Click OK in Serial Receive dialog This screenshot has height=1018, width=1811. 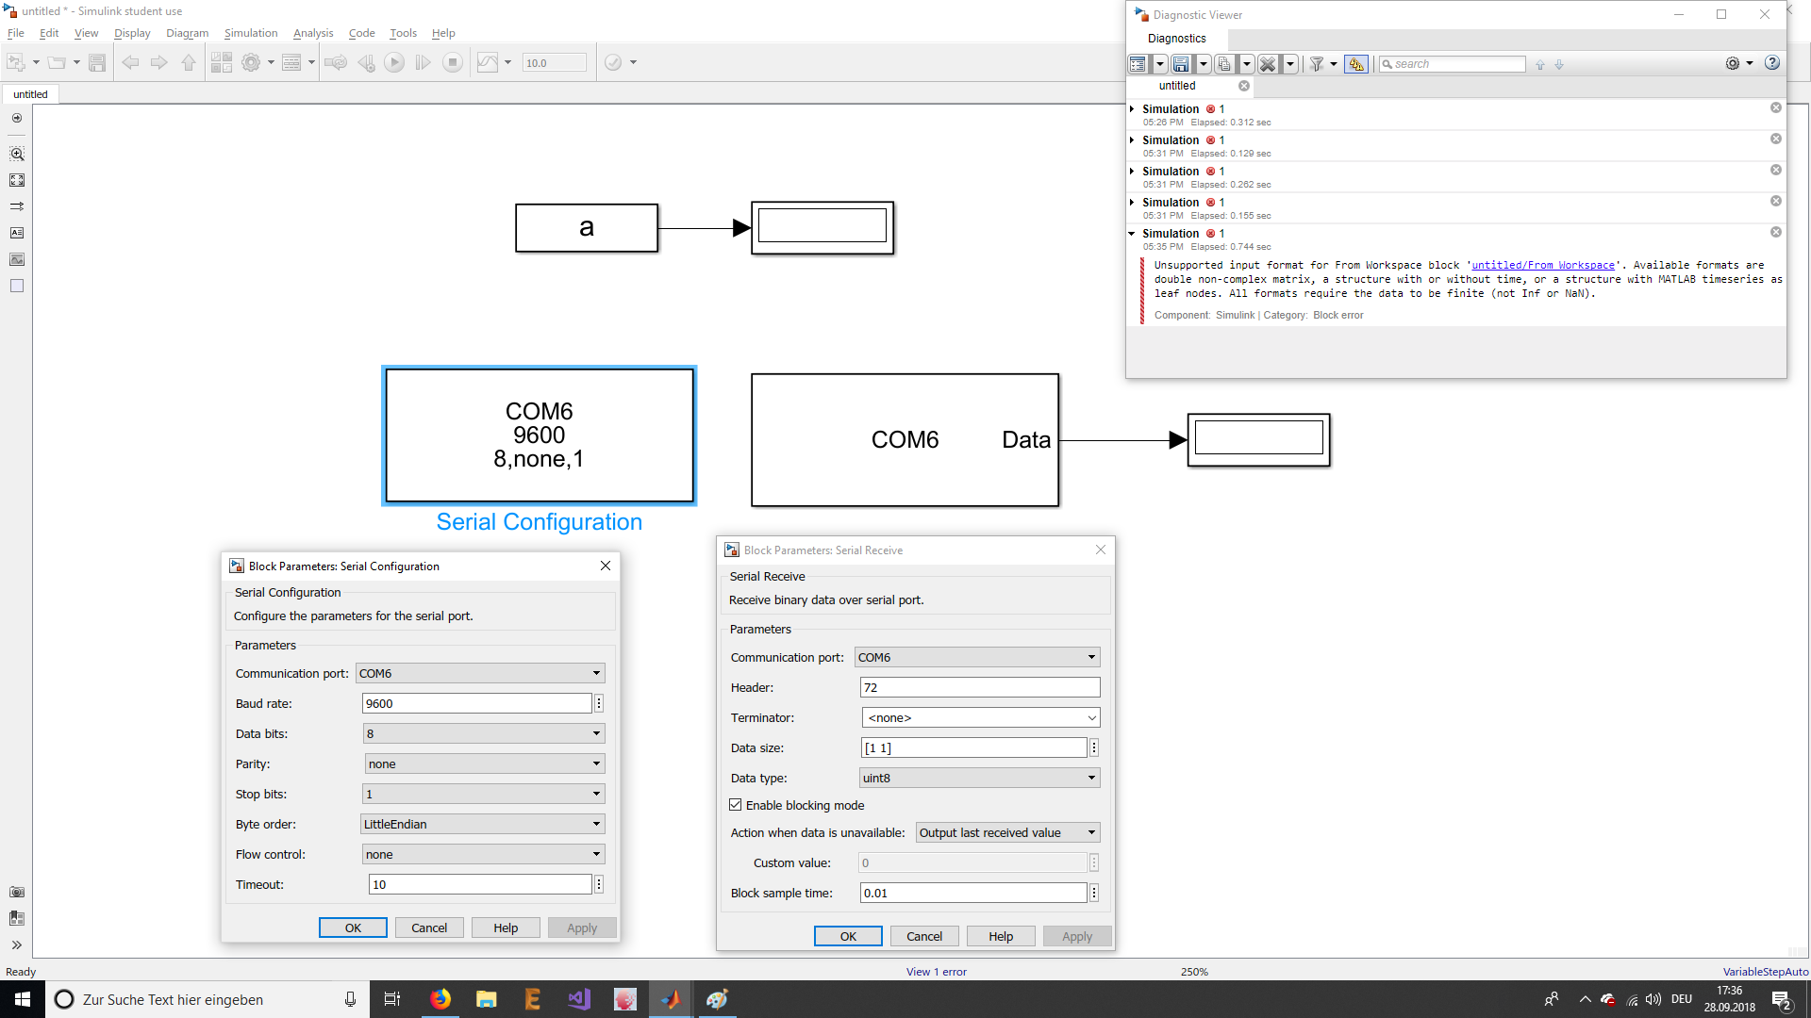(x=848, y=936)
